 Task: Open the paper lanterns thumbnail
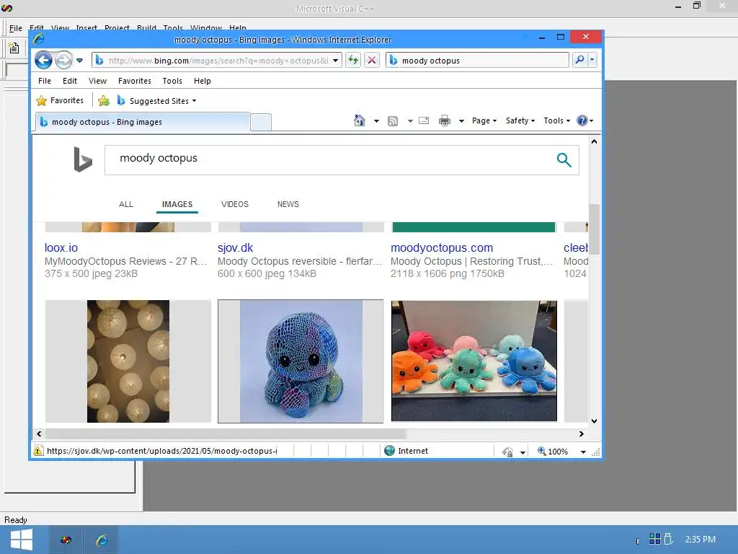point(128,361)
